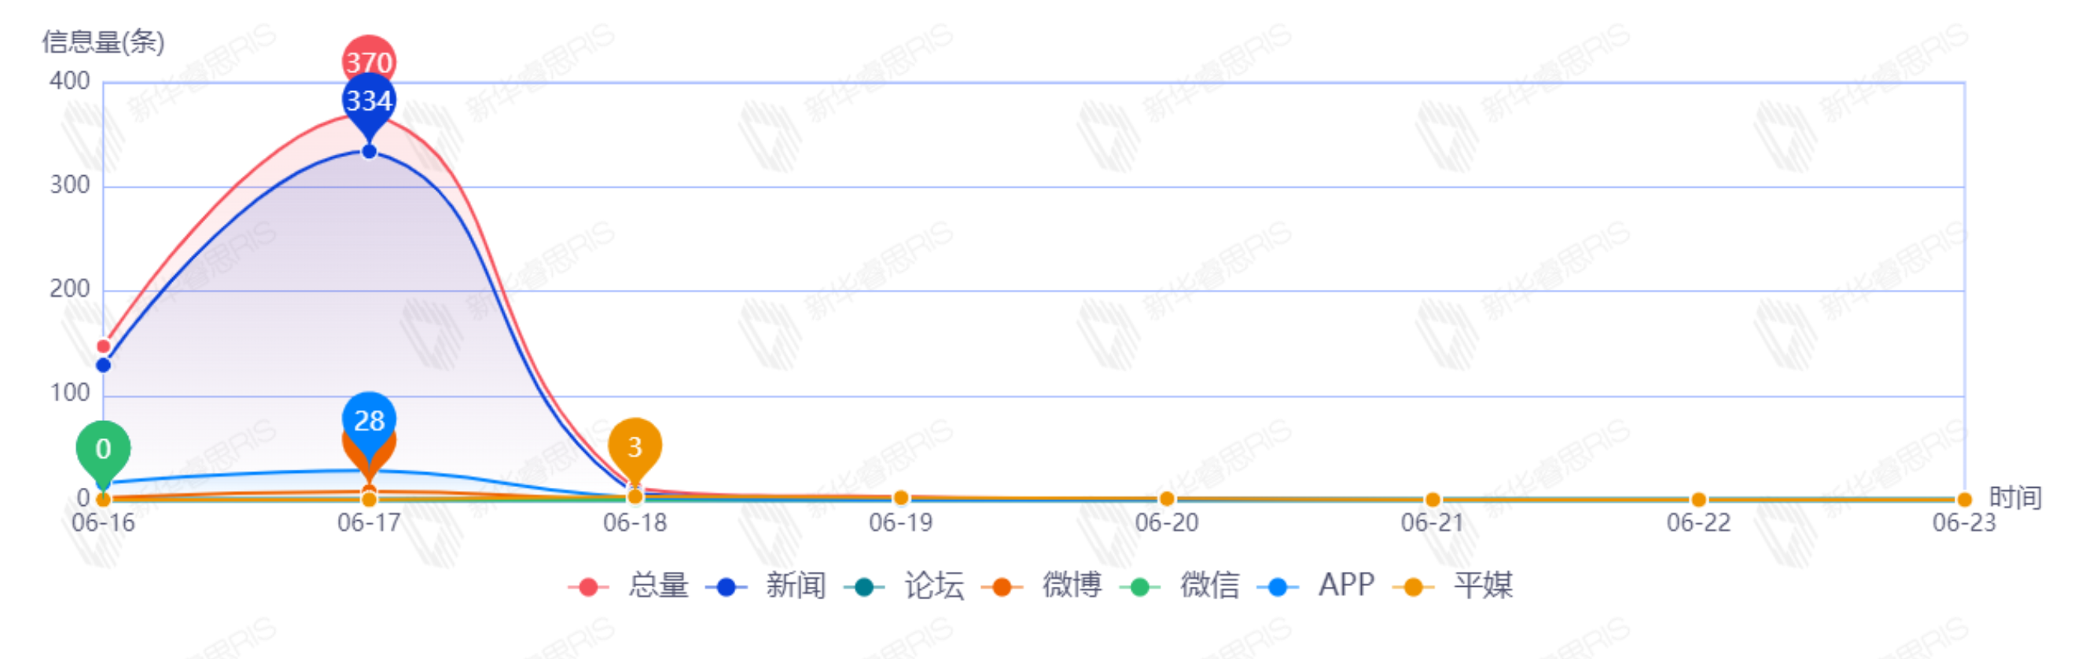Toggle the 微博 legend entry
This screenshot has width=2082, height=659.
(x=1042, y=585)
